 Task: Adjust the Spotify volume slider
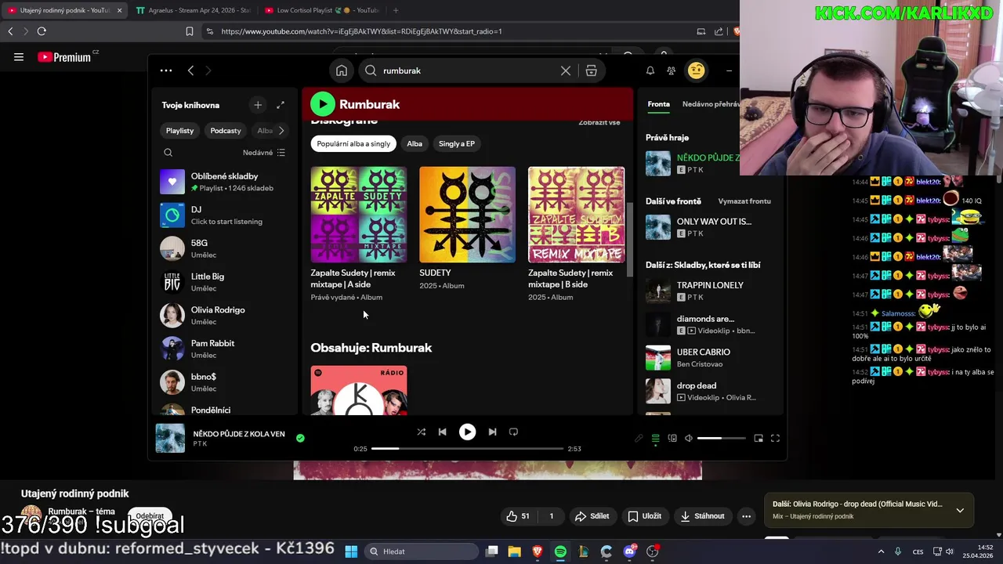tap(721, 439)
